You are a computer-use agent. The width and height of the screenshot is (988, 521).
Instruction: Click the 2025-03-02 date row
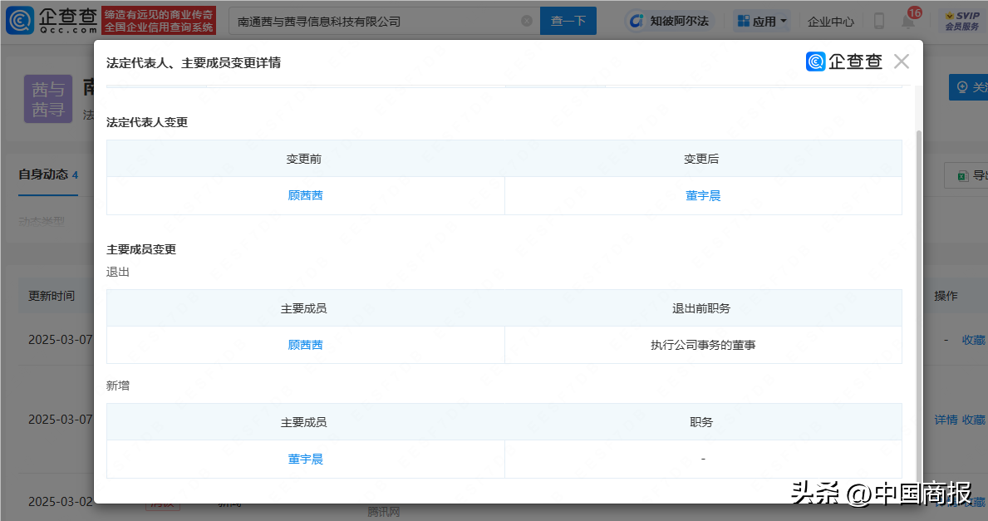click(61, 502)
